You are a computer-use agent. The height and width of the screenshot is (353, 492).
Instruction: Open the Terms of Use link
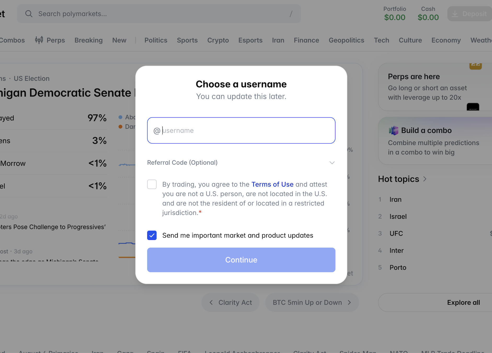[272, 184]
